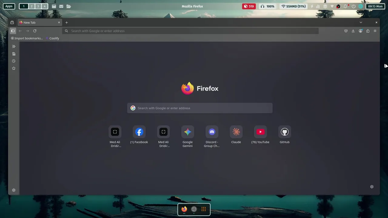Image resolution: width=388 pixels, height=218 pixels.
Task: Open the Apps menu in top panel
Action: [9, 6]
